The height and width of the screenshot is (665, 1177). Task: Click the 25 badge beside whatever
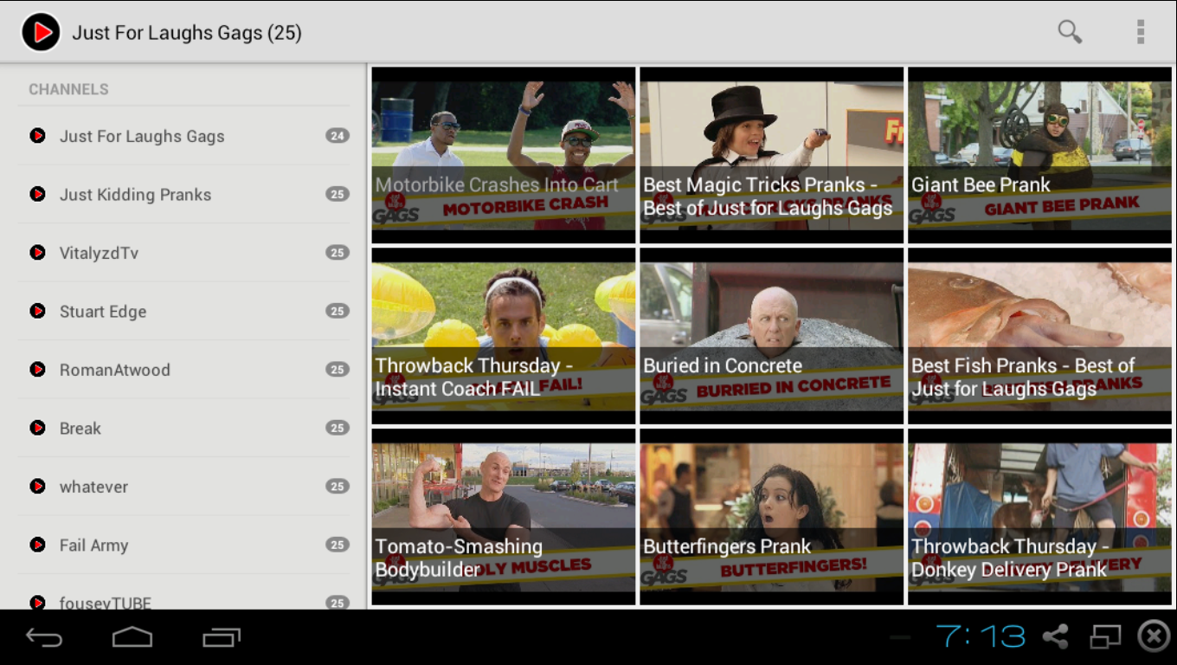338,486
